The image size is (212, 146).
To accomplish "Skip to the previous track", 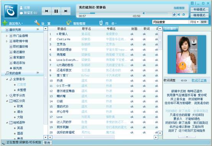I will point(47,11).
